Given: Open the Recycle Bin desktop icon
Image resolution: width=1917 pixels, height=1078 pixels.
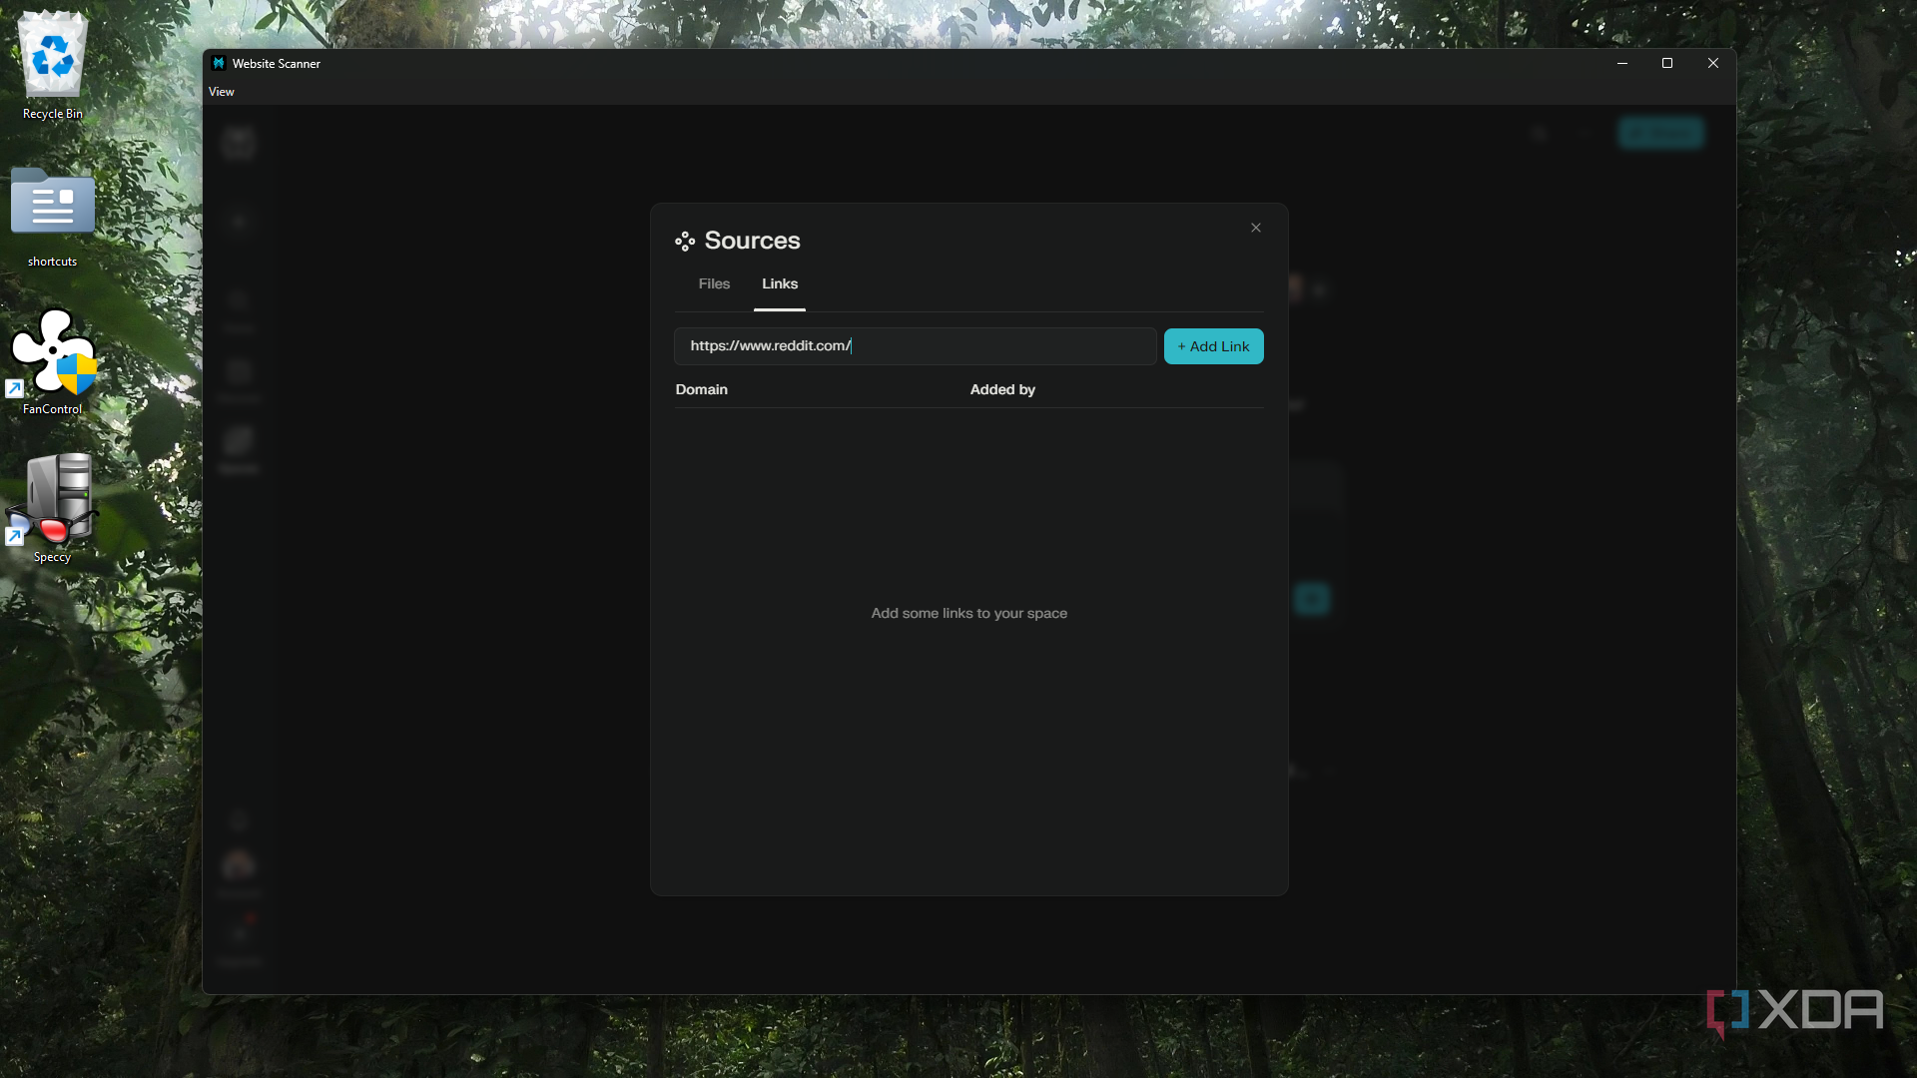Looking at the screenshot, I should click(x=53, y=65).
